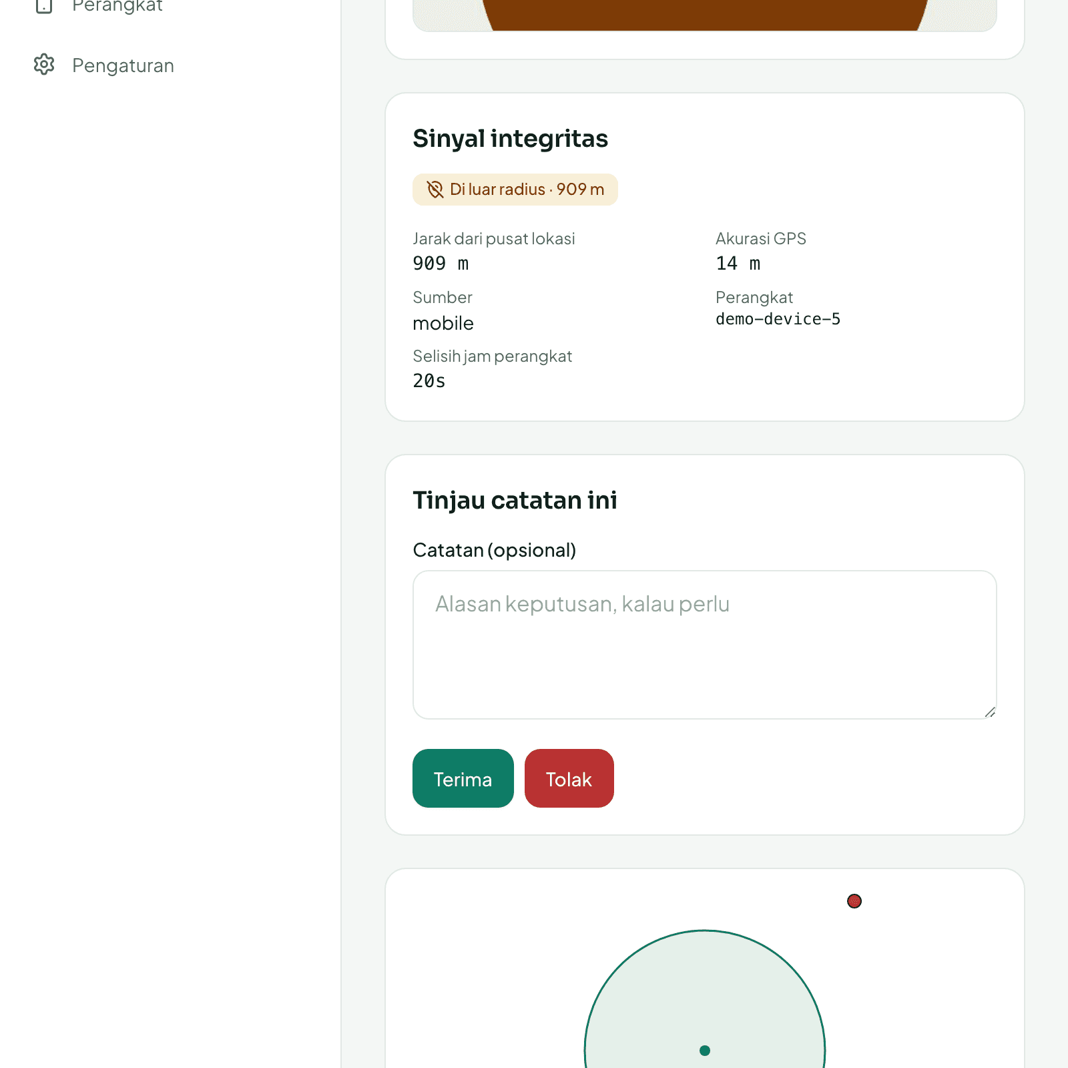Click the 'Akurasi GPS' label
This screenshot has width=1068, height=1068.
click(761, 239)
